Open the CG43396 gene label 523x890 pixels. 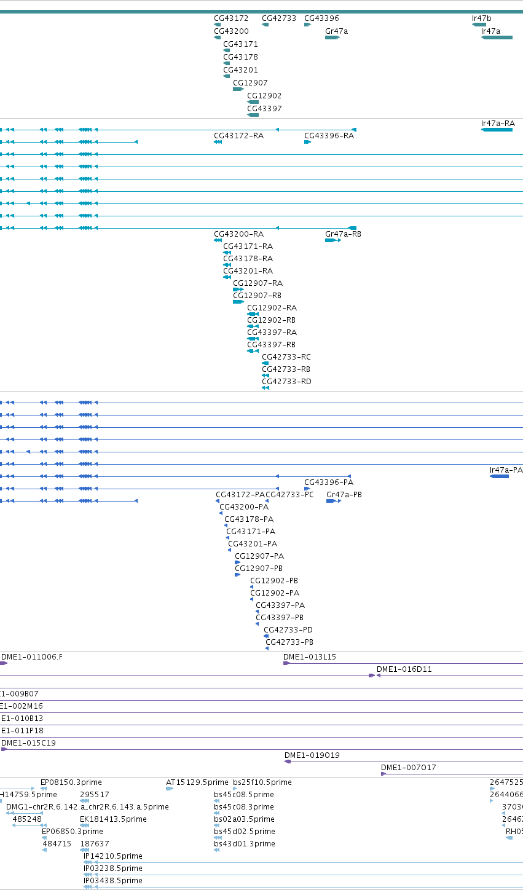tap(321, 18)
